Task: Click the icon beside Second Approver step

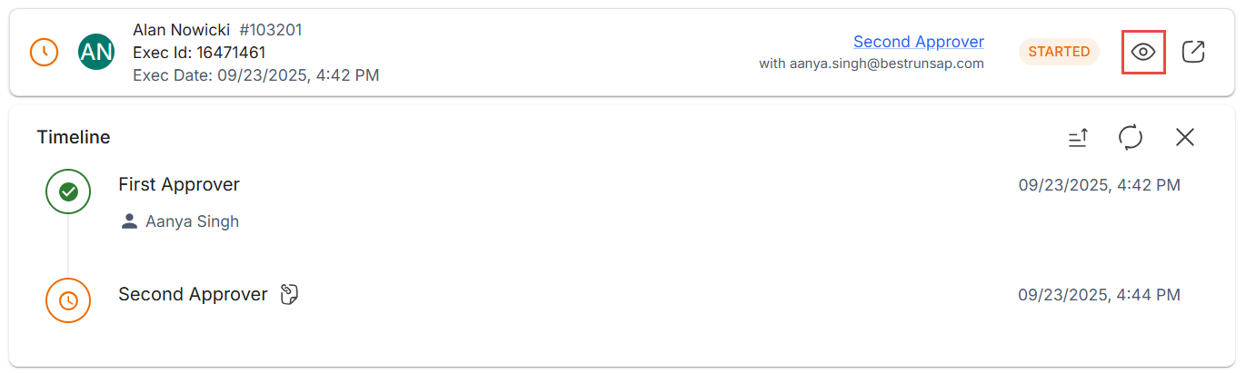Action: pos(290,295)
